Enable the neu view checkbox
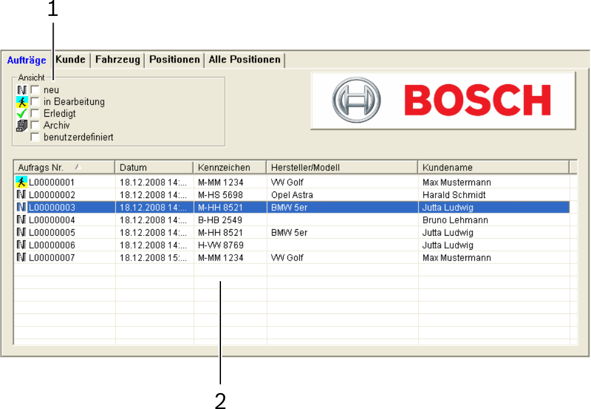 35,90
